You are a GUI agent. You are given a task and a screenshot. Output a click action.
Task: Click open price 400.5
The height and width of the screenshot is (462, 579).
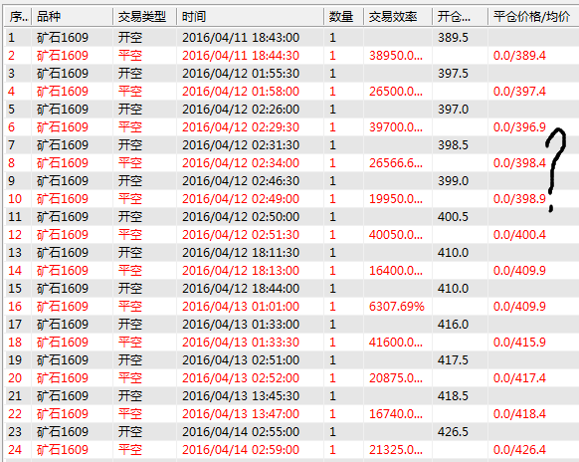pyautogui.click(x=453, y=217)
